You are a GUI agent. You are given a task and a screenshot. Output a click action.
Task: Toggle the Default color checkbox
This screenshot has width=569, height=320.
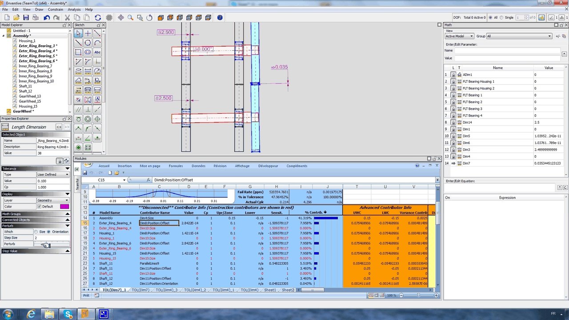40,206
